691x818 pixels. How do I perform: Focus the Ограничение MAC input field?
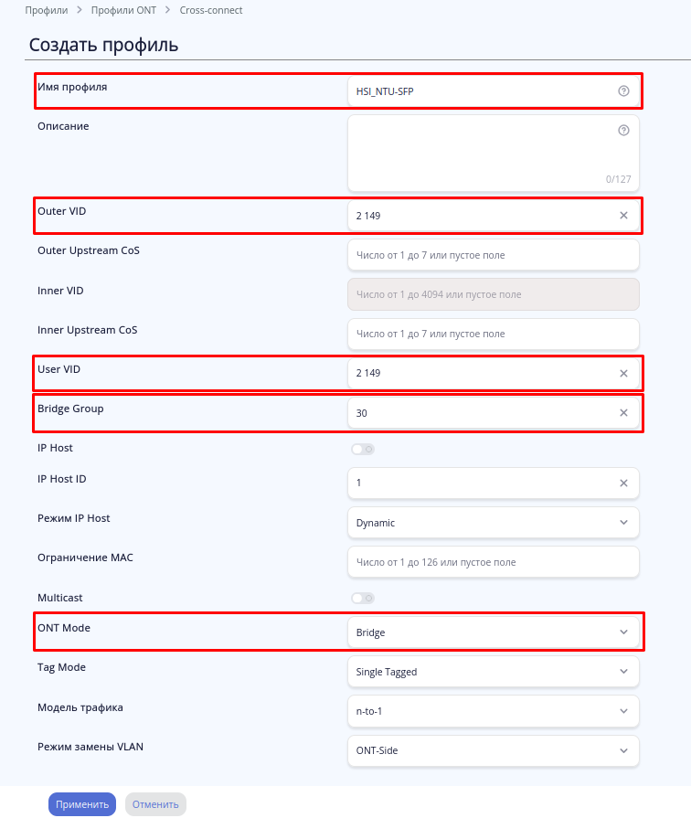(493, 562)
